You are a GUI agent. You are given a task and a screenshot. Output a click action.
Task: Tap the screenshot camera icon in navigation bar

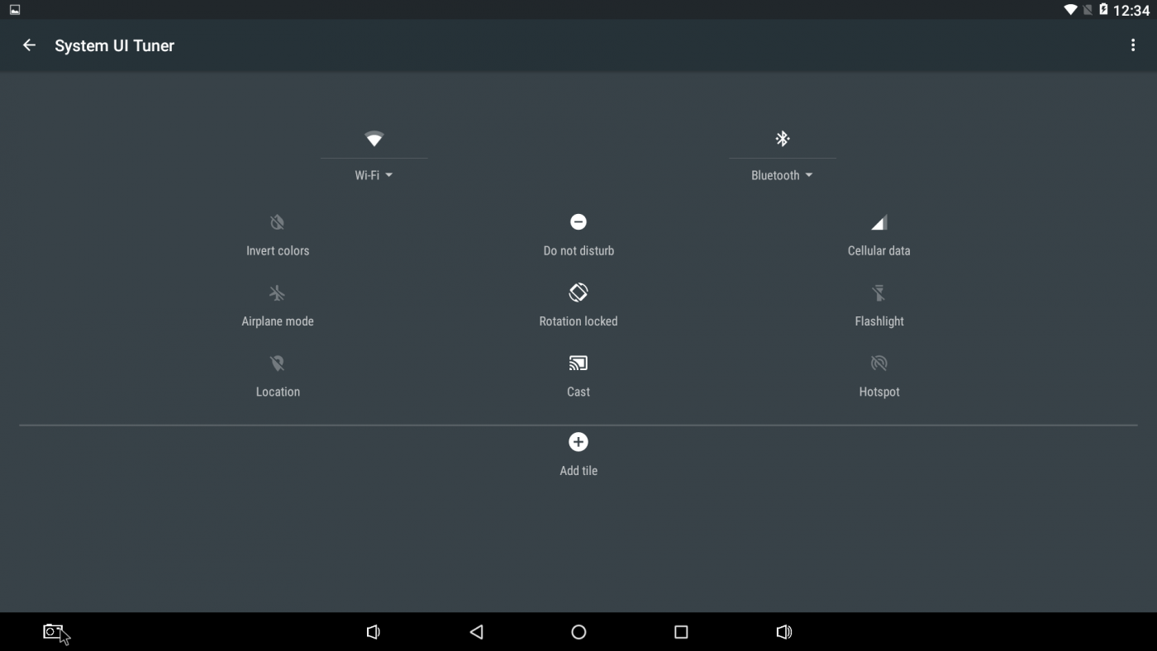(x=53, y=632)
